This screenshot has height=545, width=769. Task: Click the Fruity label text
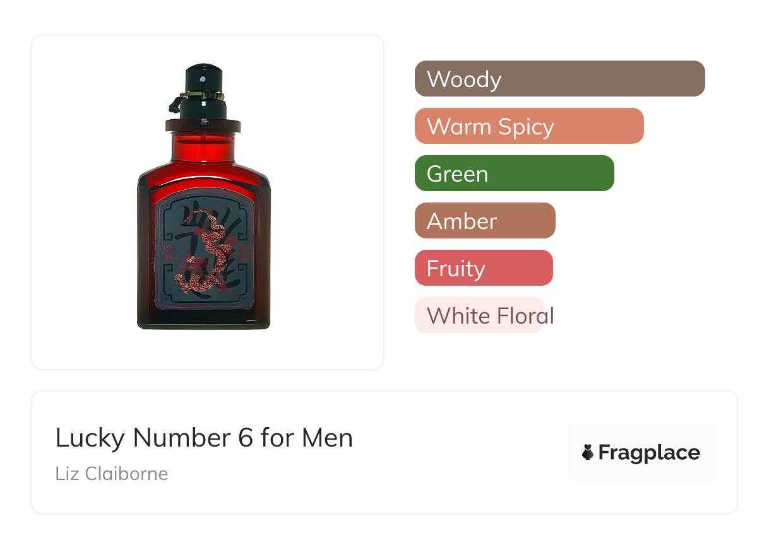[456, 269]
